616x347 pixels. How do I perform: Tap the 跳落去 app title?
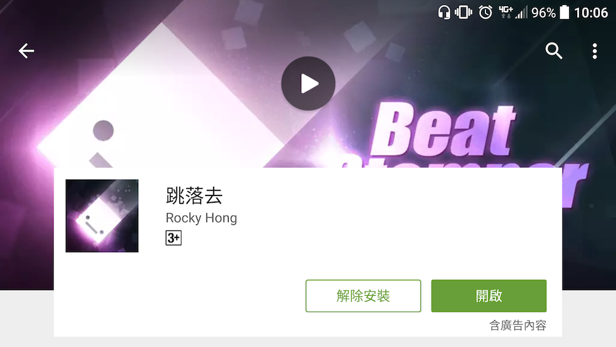pyautogui.click(x=194, y=196)
